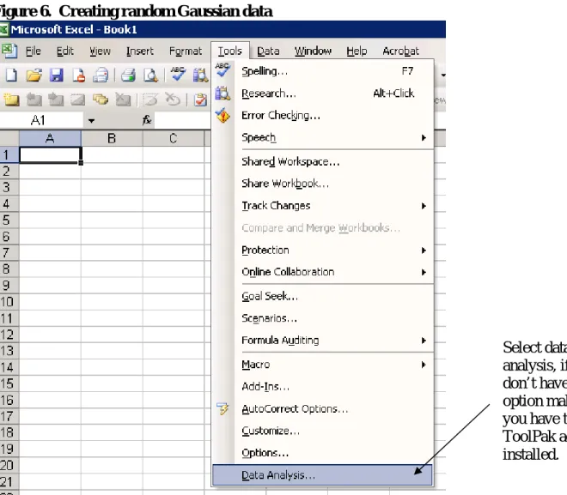Click the Research books icon in toolbar
This screenshot has width=567, height=495.
201,75
